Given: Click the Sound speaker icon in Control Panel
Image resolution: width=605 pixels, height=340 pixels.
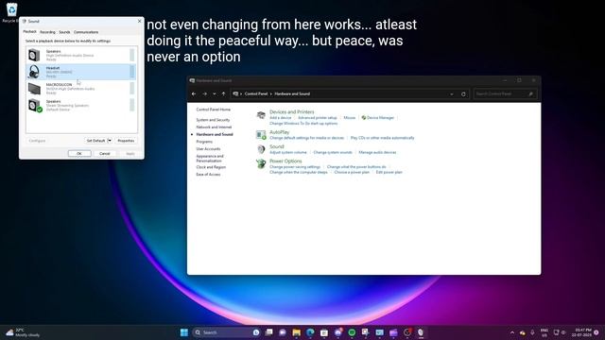Looking at the screenshot, I should 261,149.
